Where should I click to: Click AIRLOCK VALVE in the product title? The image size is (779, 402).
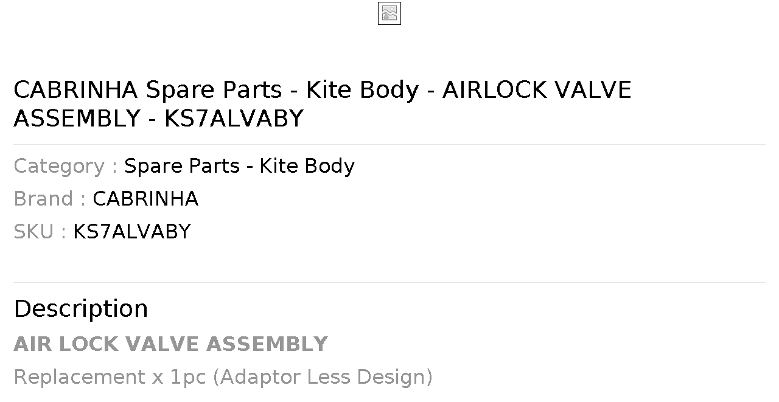pyautogui.click(x=537, y=90)
